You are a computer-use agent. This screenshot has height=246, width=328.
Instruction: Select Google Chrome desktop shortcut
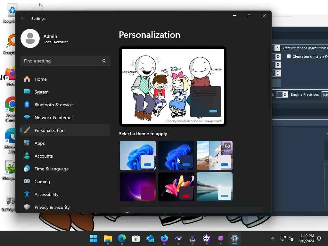click(11, 110)
